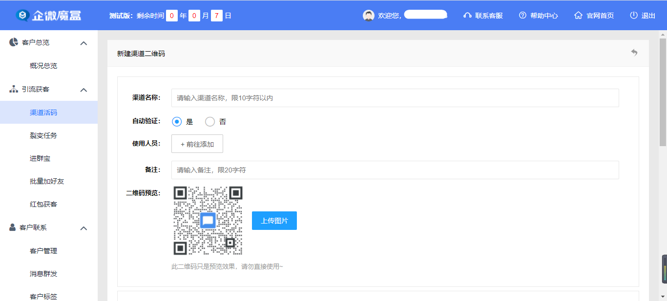Click the 前往添加 button

coord(197,144)
